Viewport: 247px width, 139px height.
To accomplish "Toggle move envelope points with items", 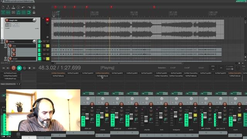I will [x=19, y=12].
